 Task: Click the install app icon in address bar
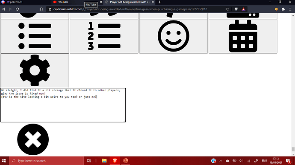pyautogui.click(x=227, y=9)
